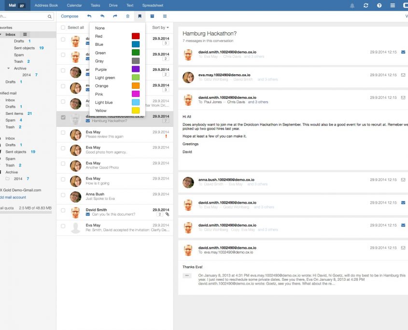The width and height of the screenshot is (408, 330).
Task: Click the Compose button
Action: tap(69, 16)
